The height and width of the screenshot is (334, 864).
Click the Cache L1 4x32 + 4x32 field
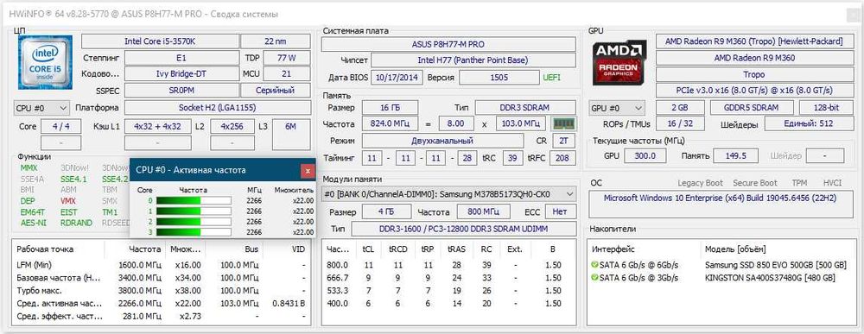[157, 127]
